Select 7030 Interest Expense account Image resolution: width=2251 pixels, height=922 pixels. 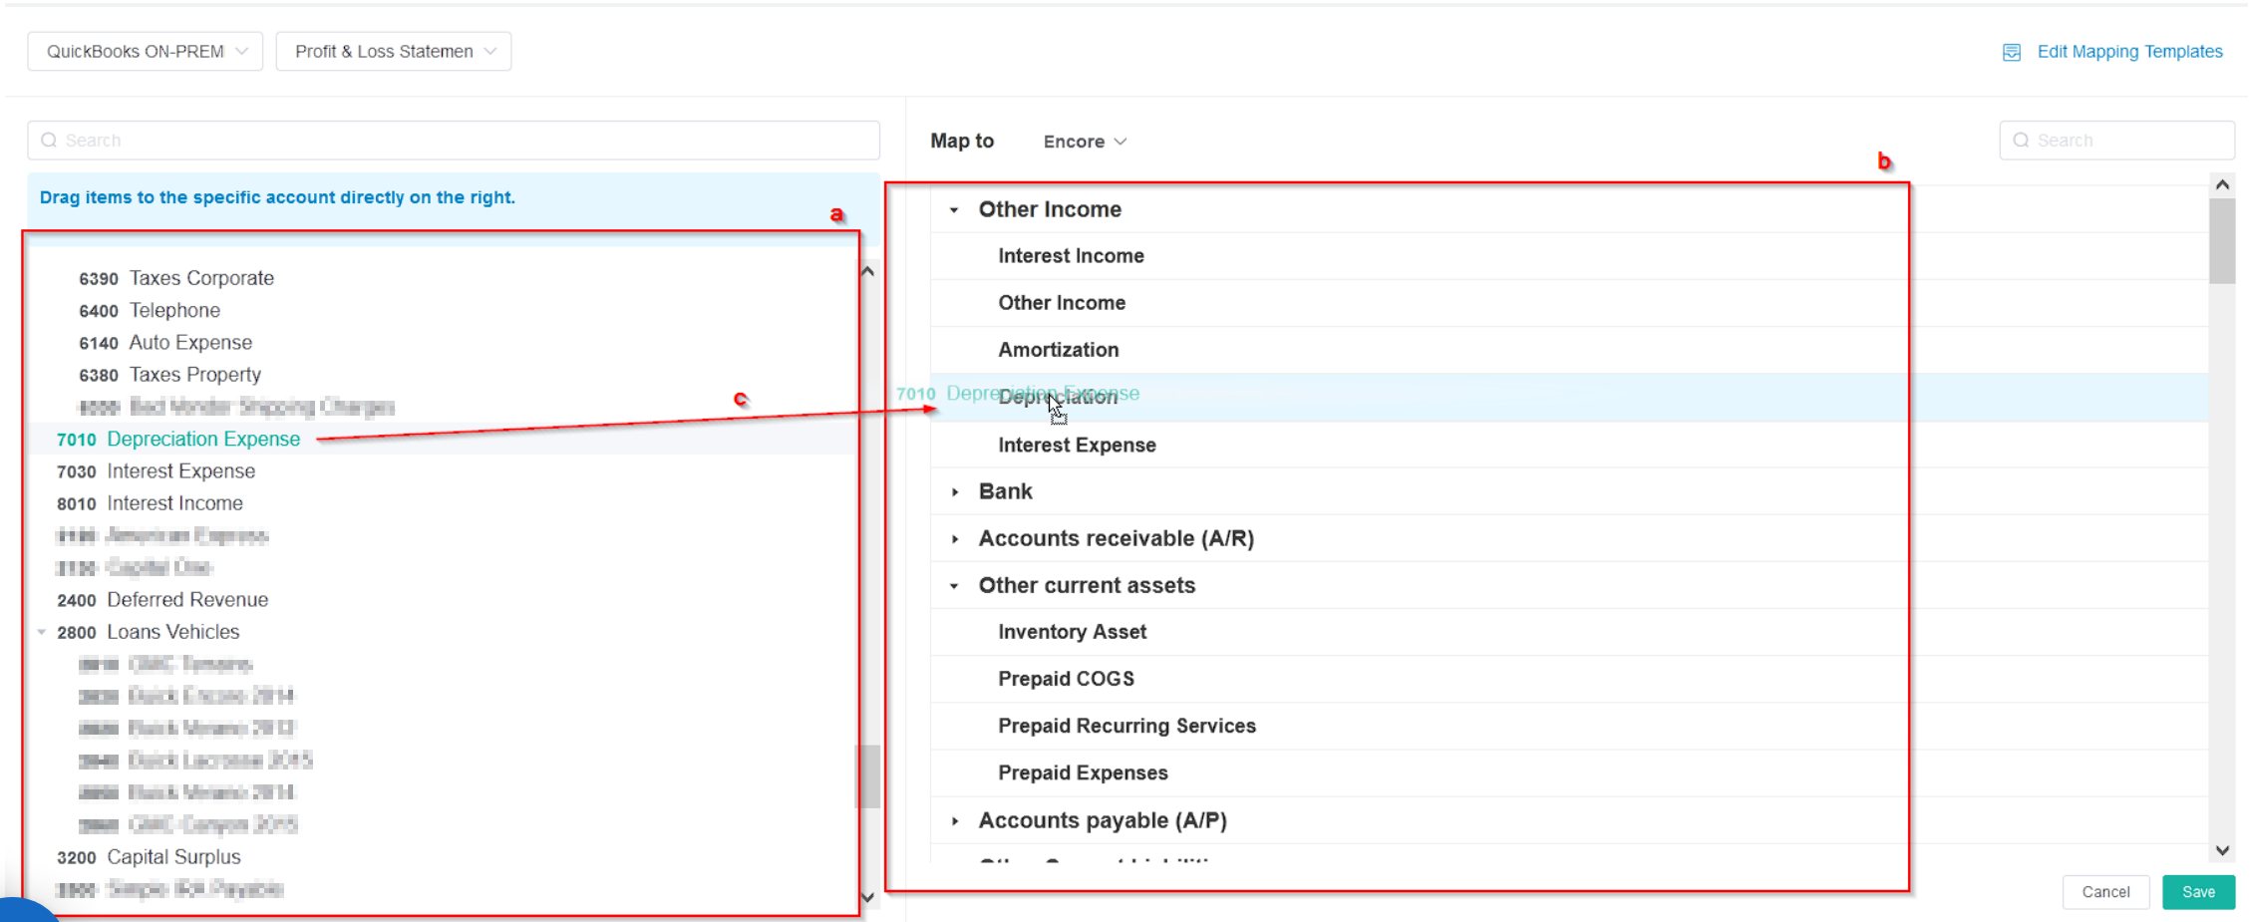pos(180,471)
